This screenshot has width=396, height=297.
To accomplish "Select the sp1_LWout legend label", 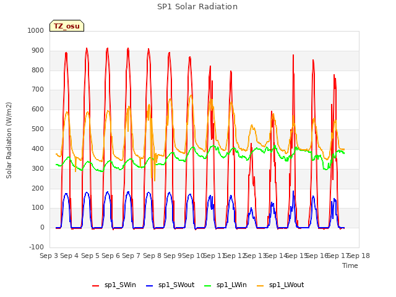I will tap(286, 285).
